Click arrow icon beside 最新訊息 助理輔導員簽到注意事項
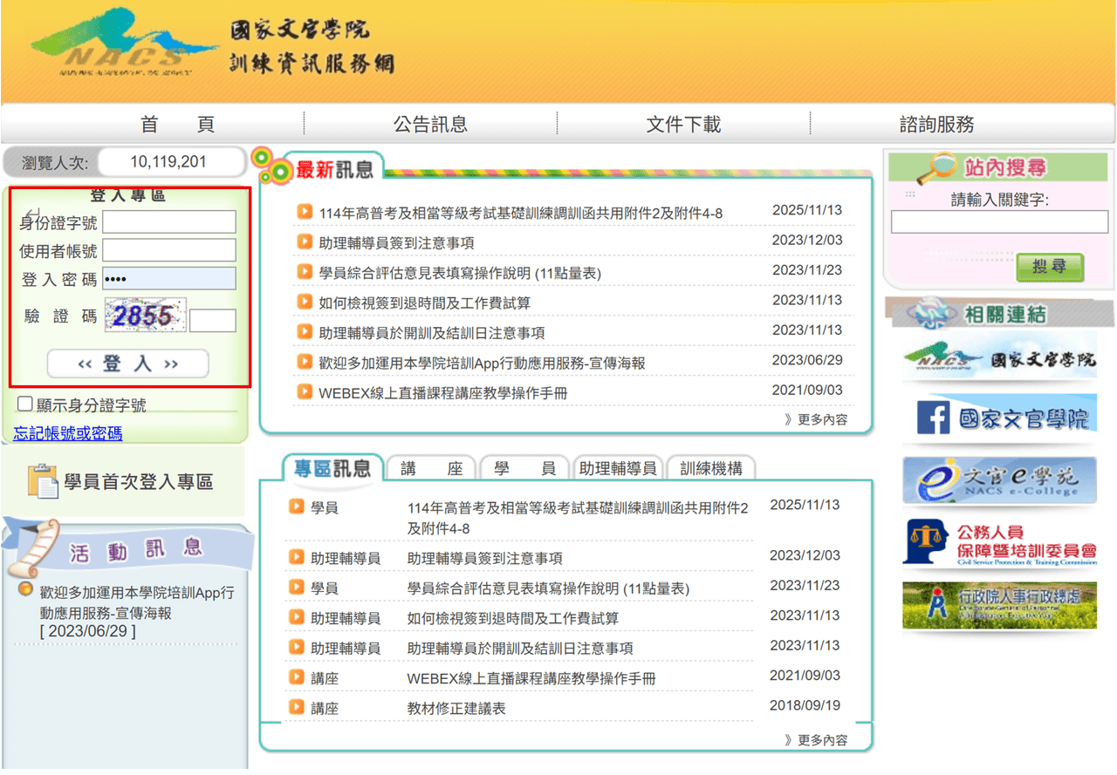The height and width of the screenshot is (775, 1117). pos(304,241)
